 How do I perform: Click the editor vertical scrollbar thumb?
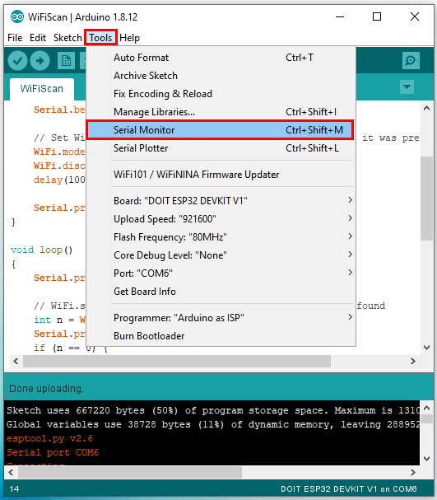point(426,199)
